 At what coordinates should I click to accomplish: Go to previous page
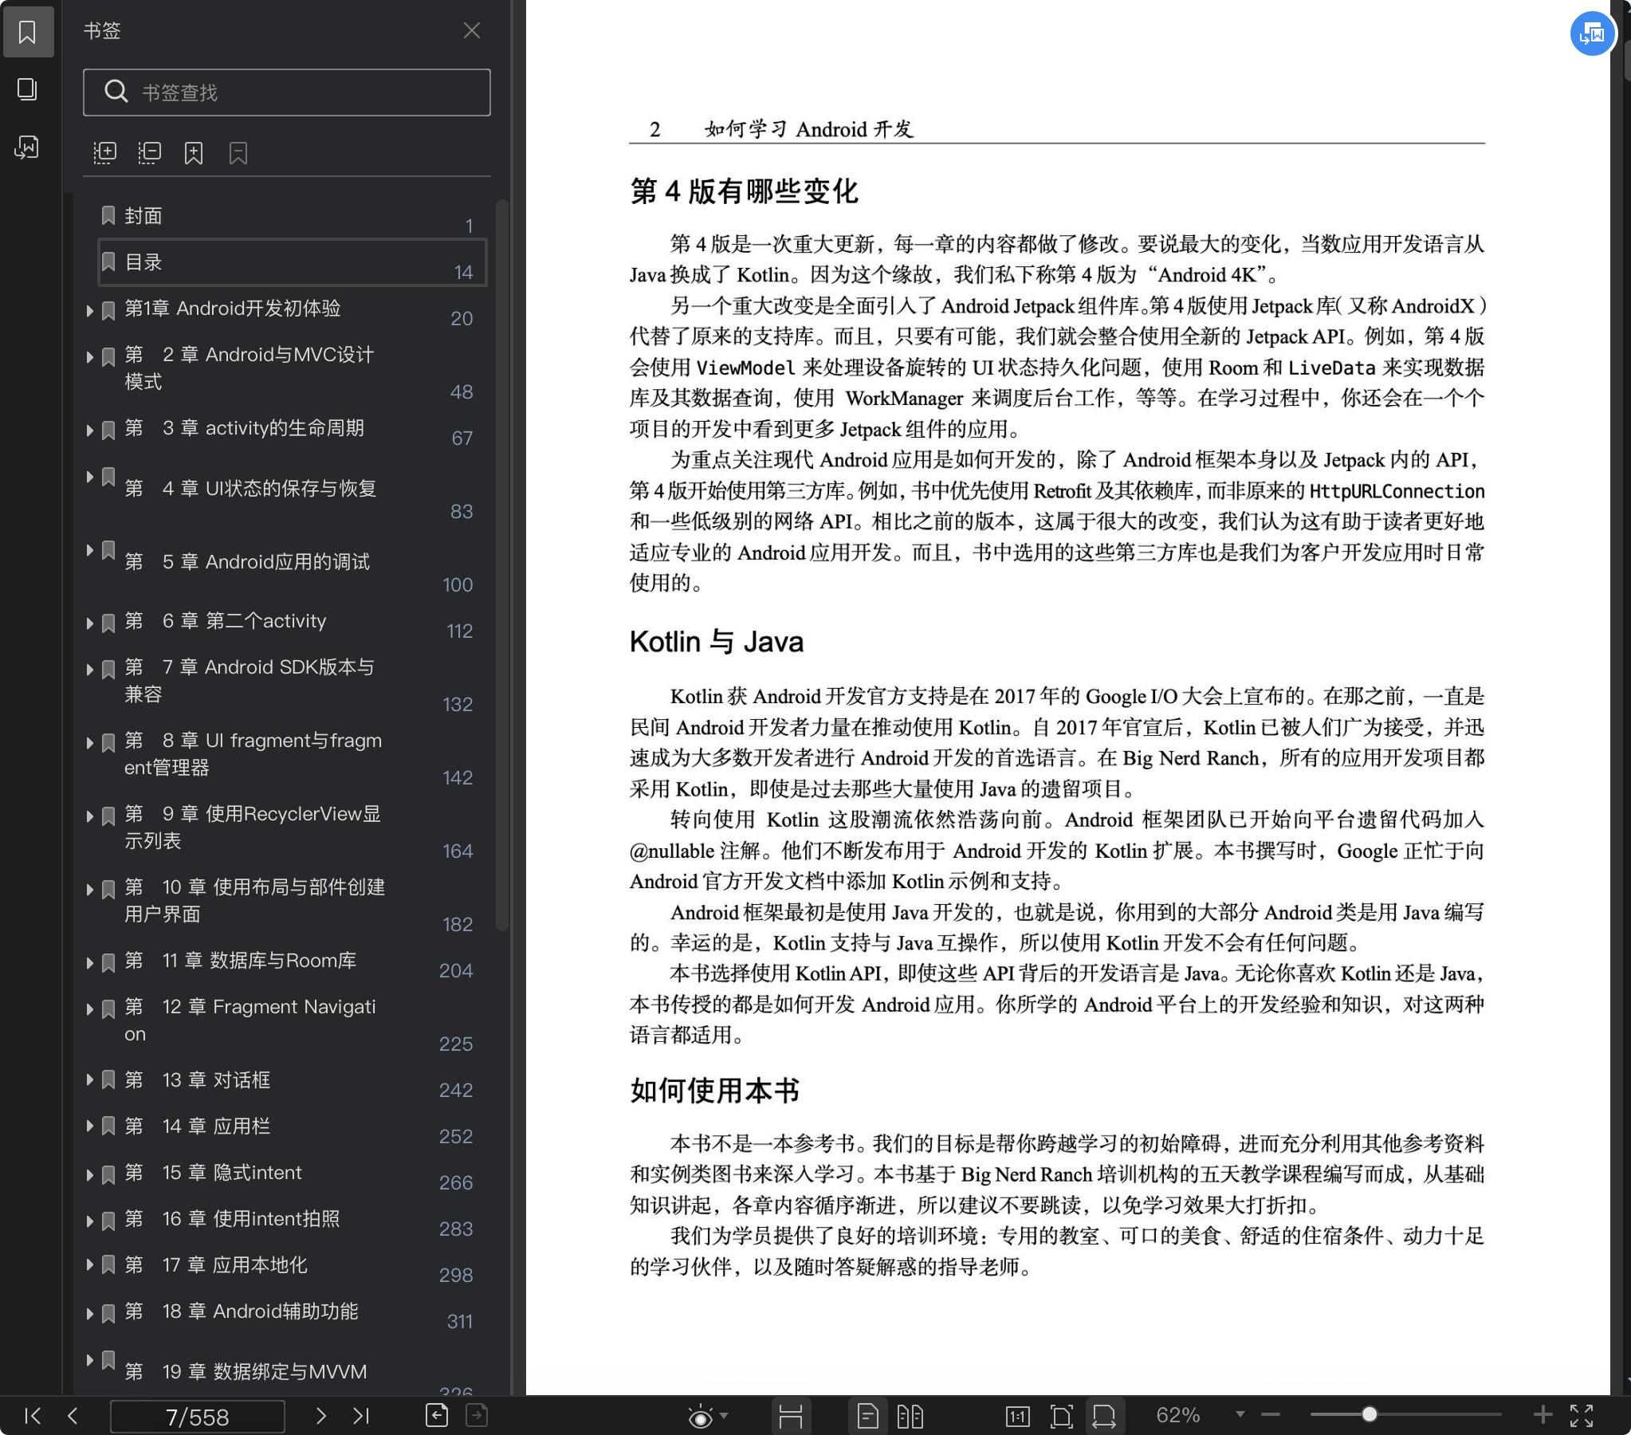click(73, 1416)
